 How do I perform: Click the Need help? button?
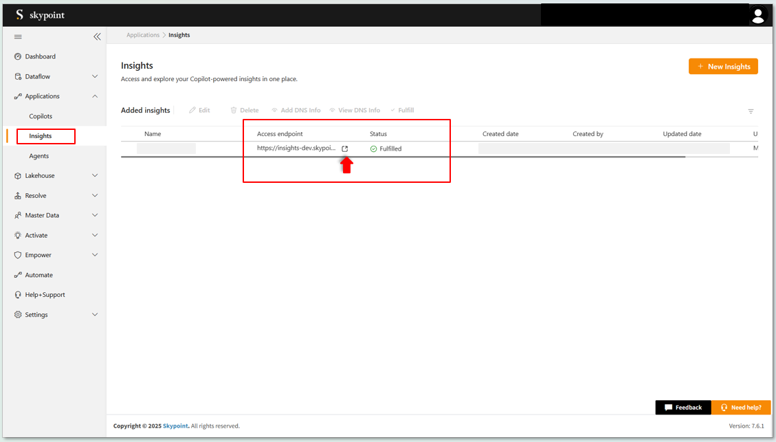point(741,408)
